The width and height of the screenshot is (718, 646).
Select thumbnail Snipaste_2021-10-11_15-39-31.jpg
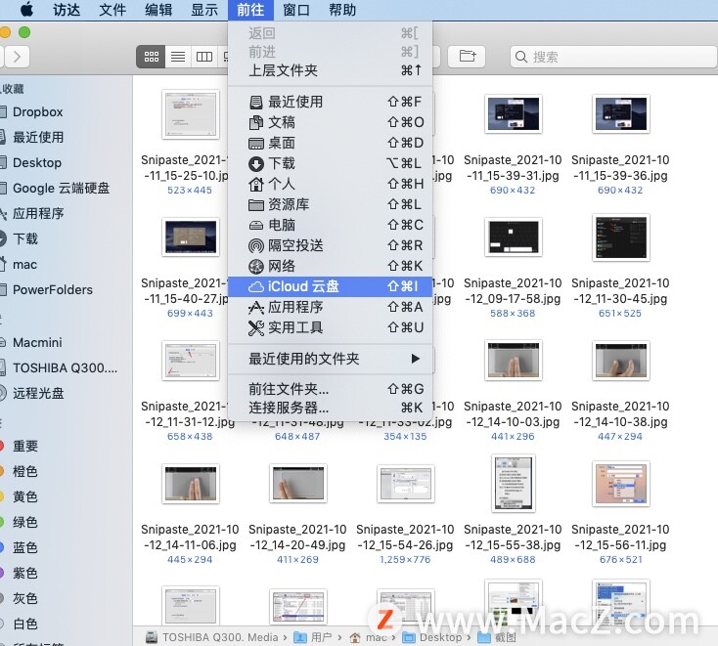(513, 114)
